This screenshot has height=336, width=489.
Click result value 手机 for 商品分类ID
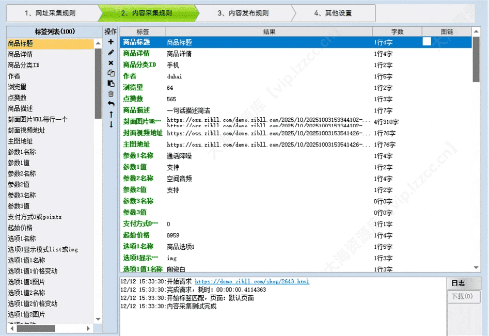pos(173,65)
